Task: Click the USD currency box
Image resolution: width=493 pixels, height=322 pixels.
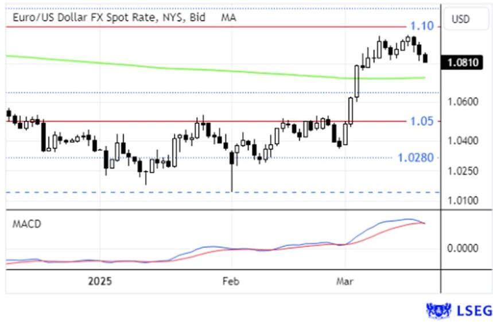Action: [460, 19]
